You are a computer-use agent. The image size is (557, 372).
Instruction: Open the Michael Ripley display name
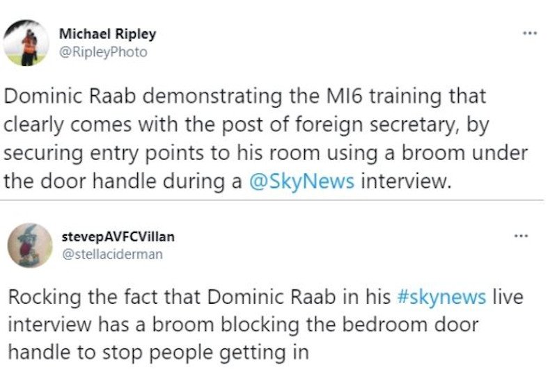(x=108, y=34)
